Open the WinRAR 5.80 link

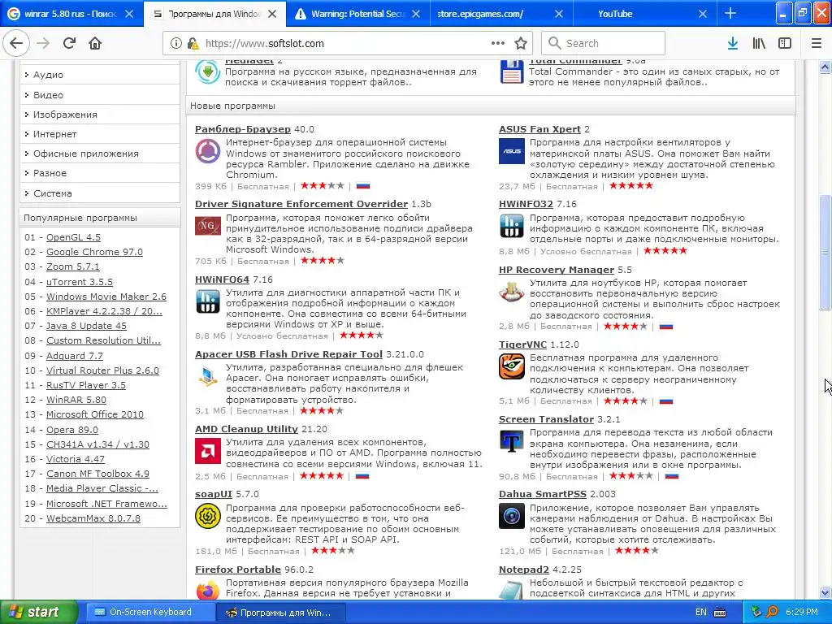pos(76,400)
